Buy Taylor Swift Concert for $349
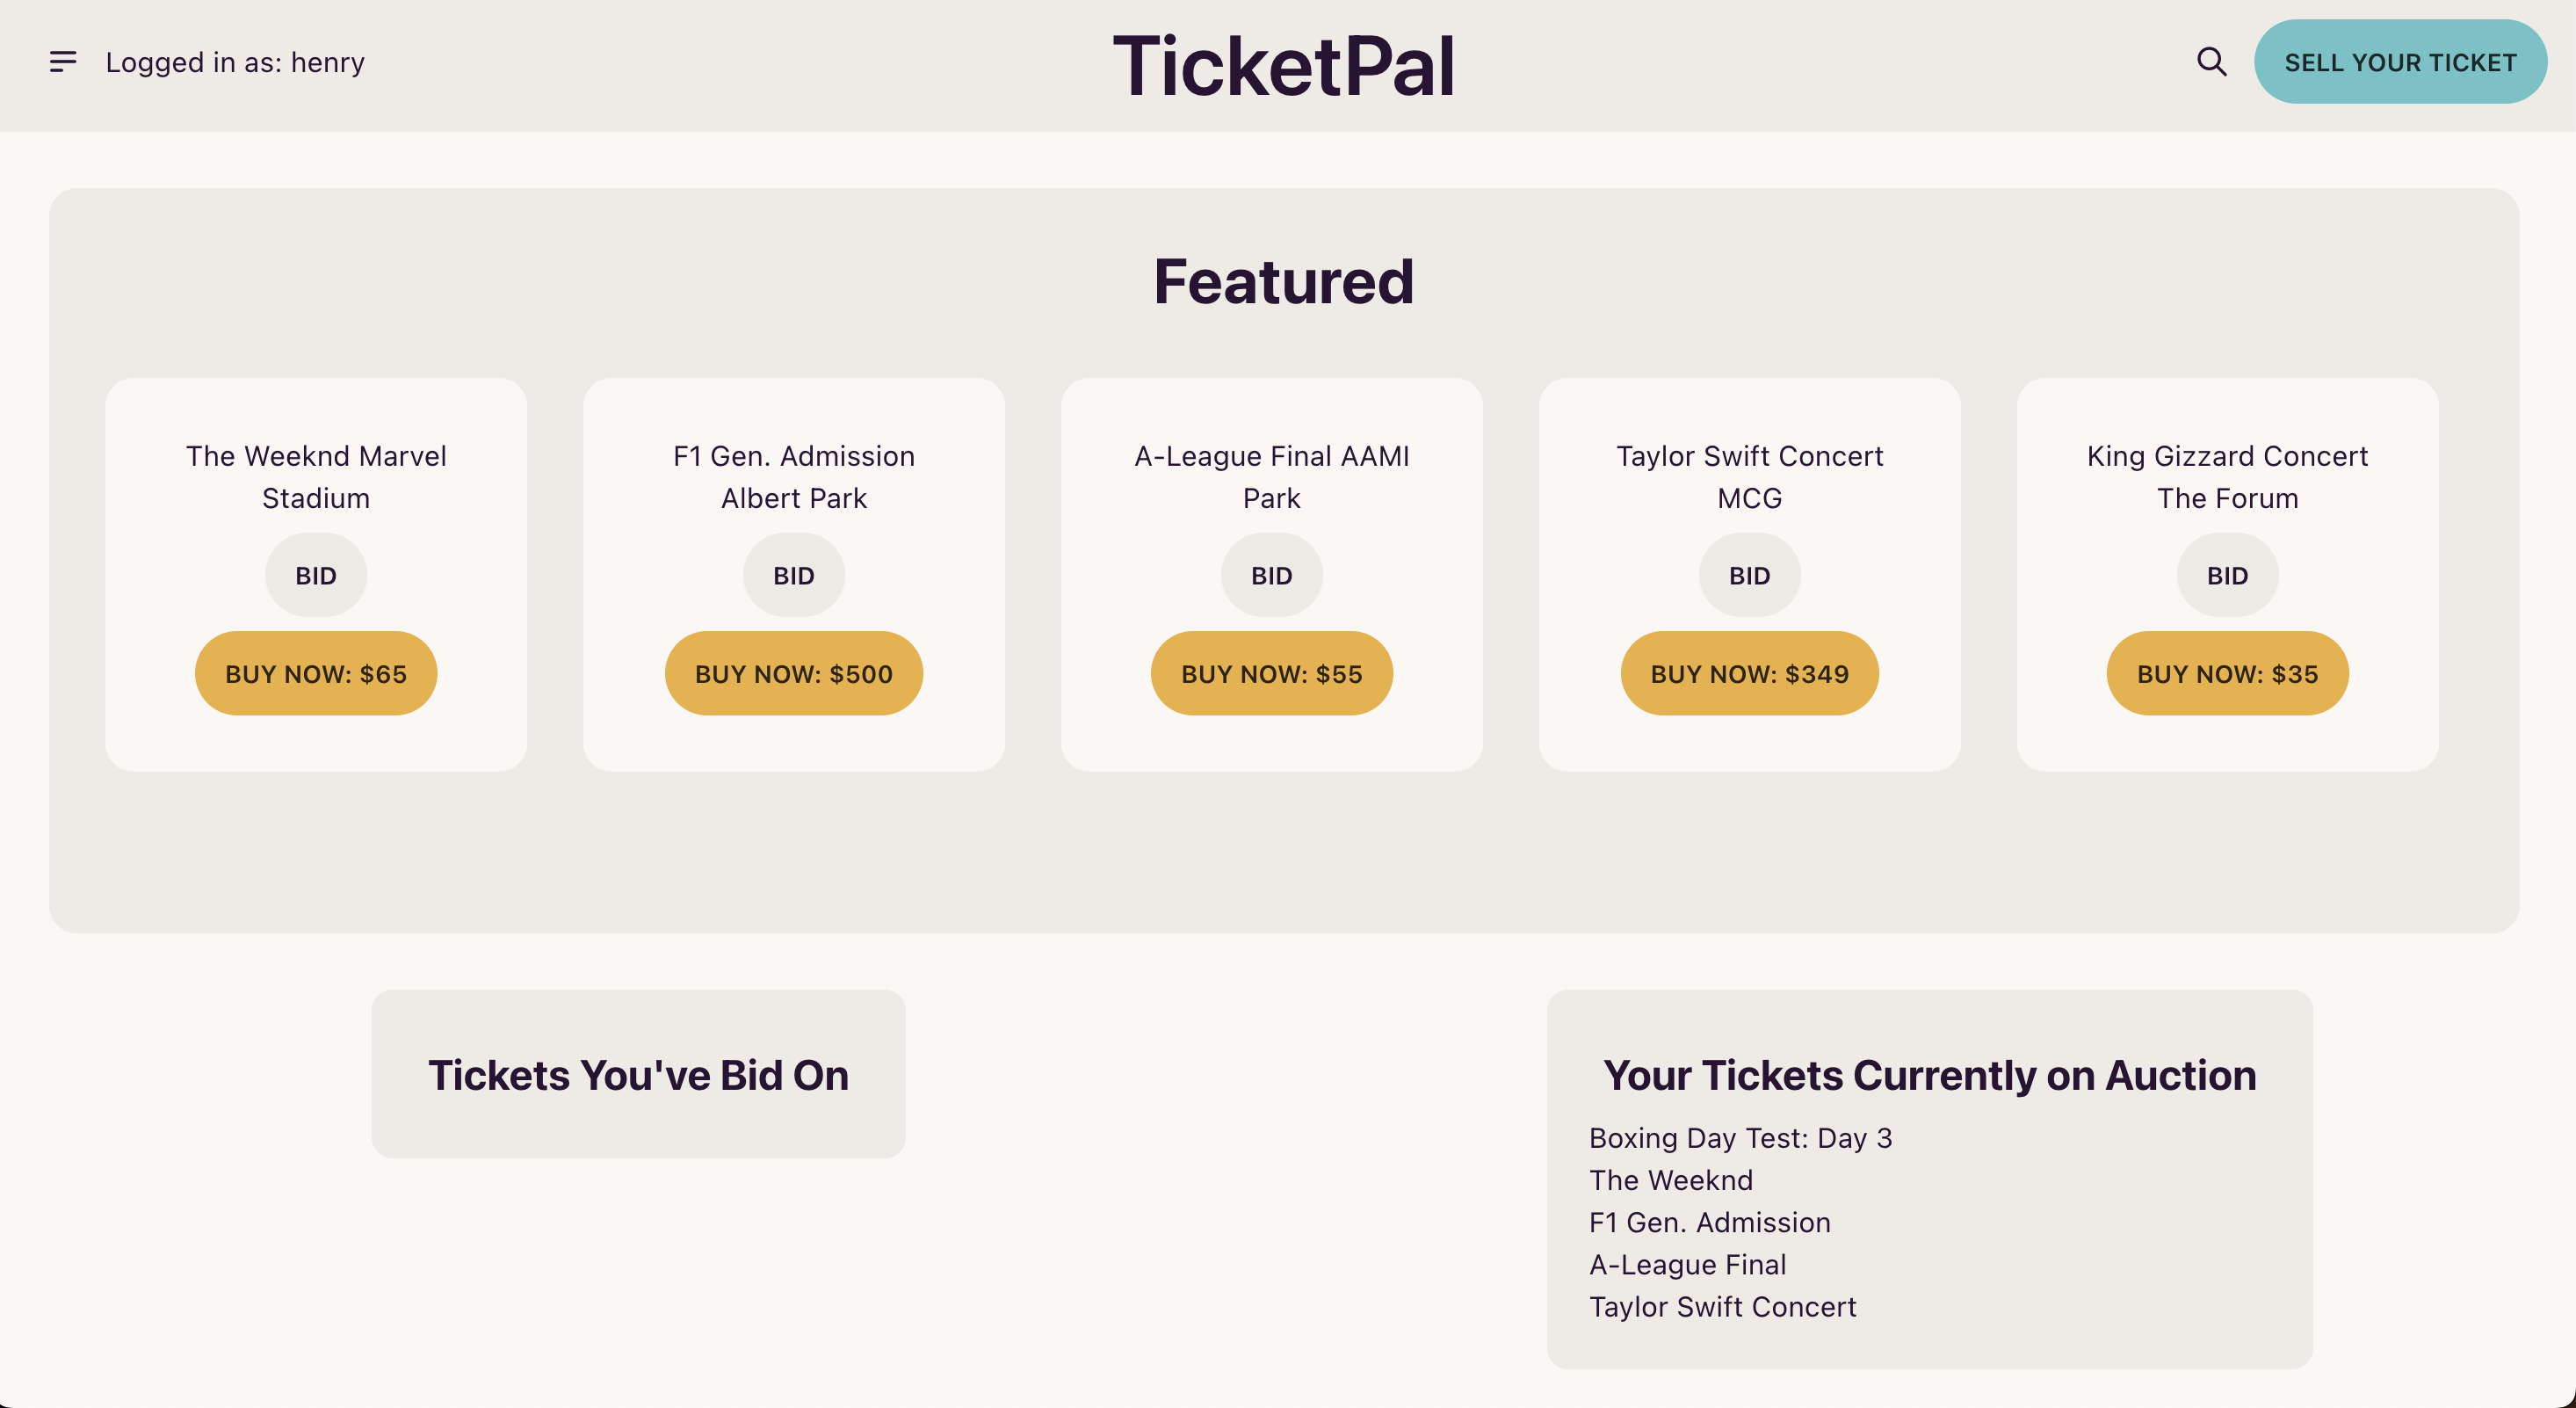The width and height of the screenshot is (2576, 1408). click(x=1750, y=673)
